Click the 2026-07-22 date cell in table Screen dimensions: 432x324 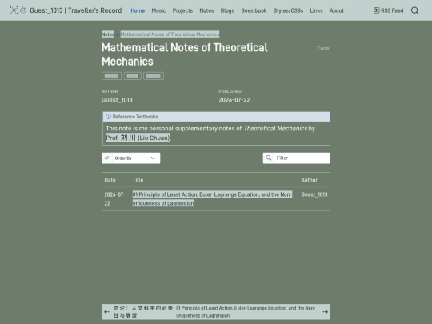[x=115, y=198]
